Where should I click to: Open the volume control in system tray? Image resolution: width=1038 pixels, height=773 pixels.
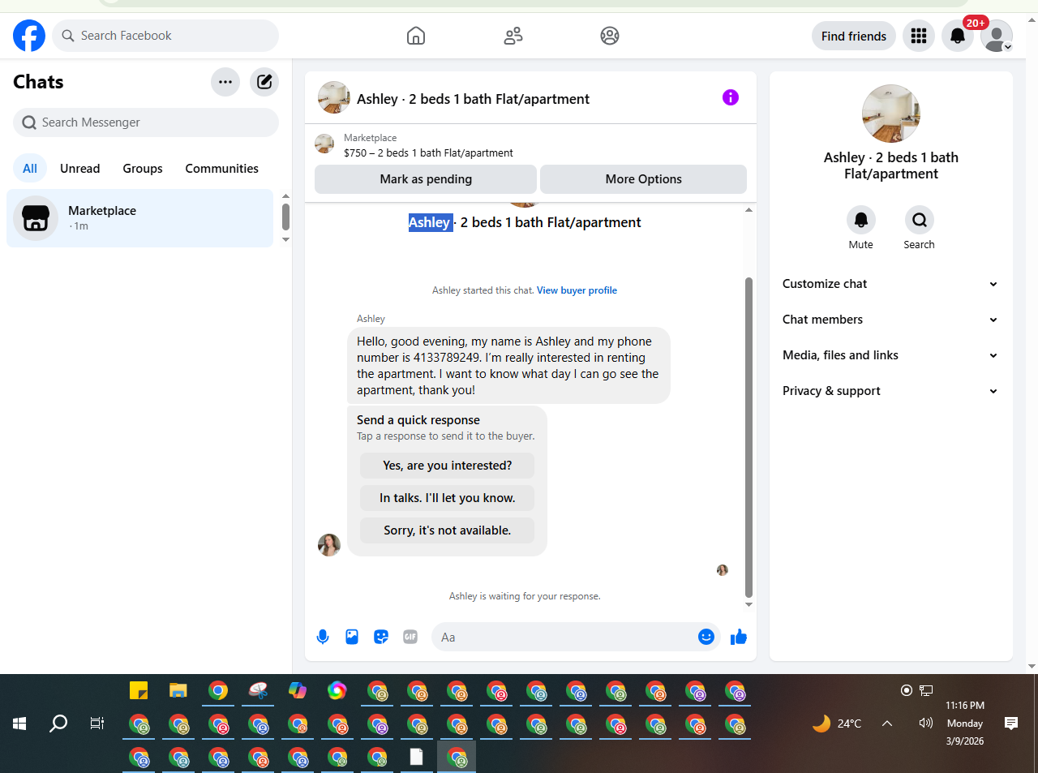(925, 723)
